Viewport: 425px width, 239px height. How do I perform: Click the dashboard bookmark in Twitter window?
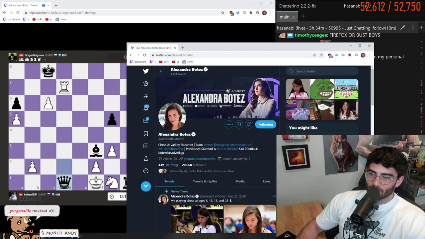(x=138, y=62)
